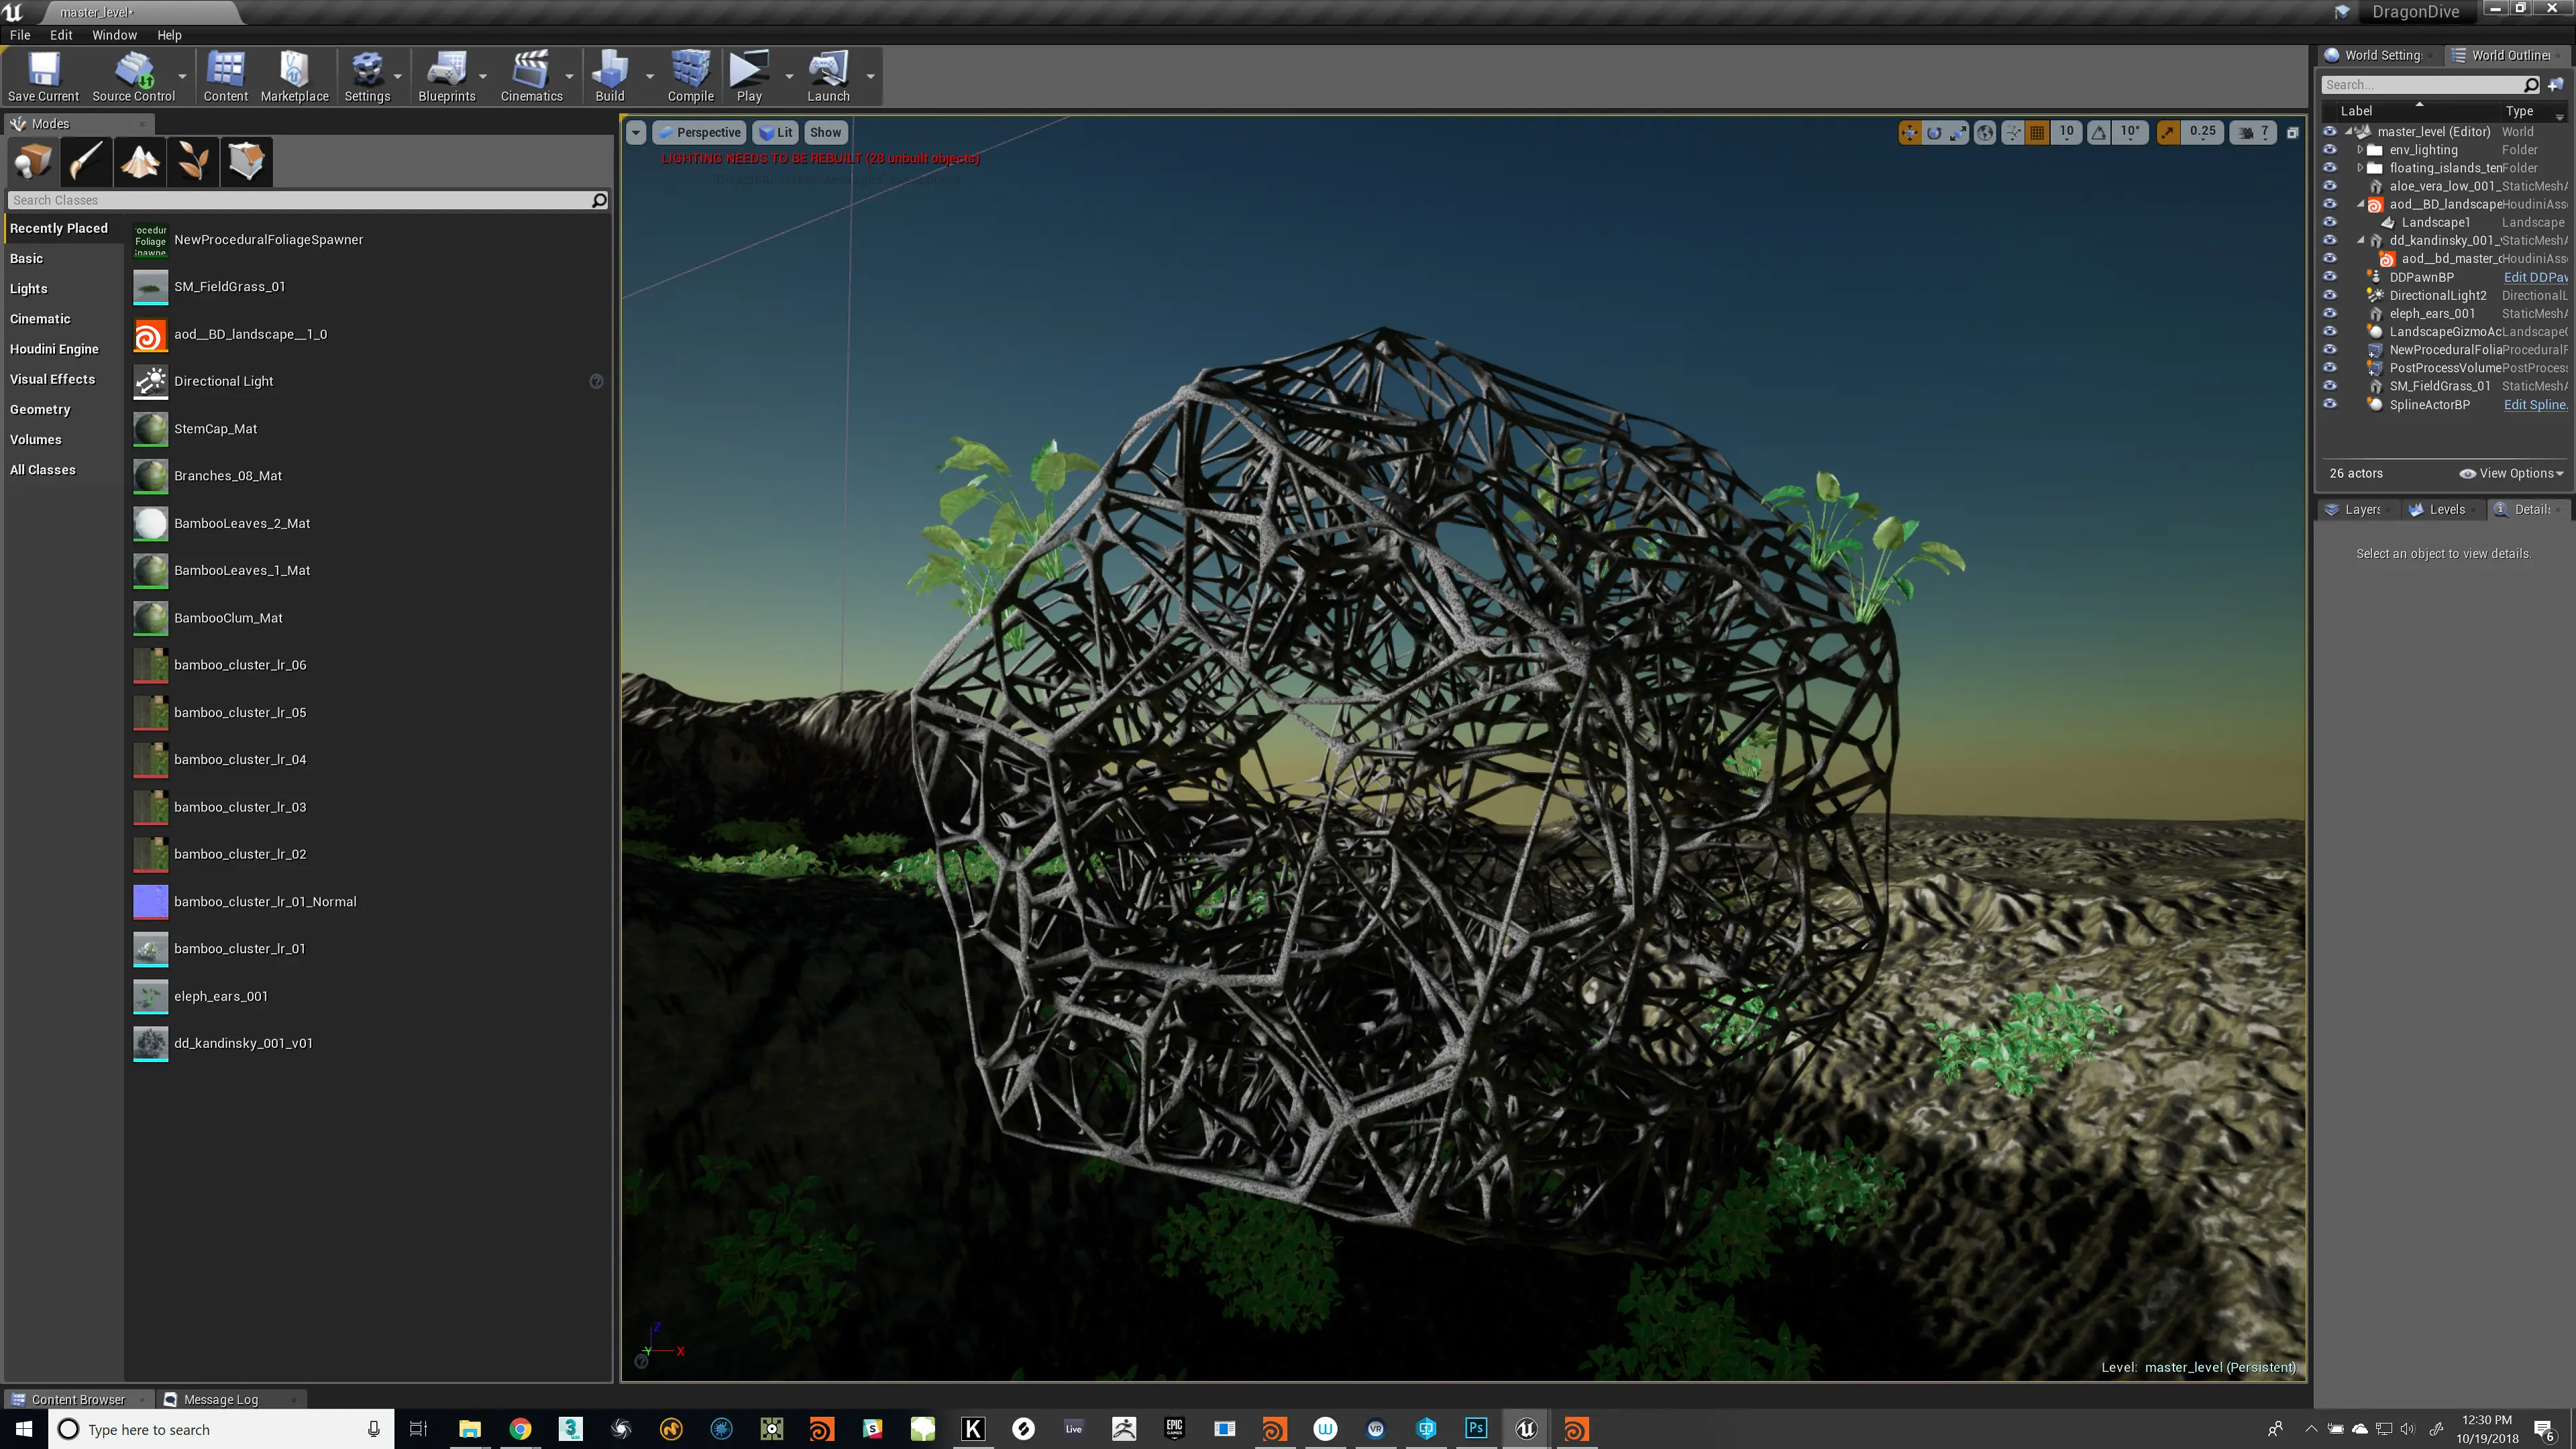Expand the env_lighting folder
This screenshot has height=1449, width=2576.
pos(2360,150)
